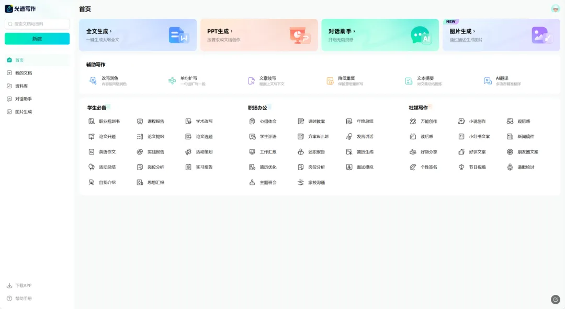Open 方案&计划 template

pos(313,137)
